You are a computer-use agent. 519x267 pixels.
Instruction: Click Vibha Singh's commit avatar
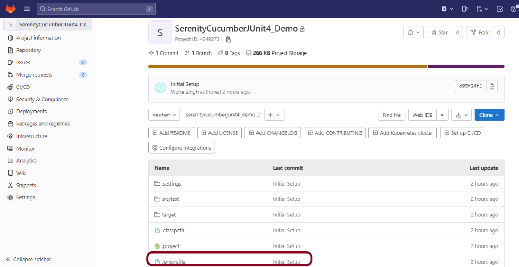pyautogui.click(x=160, y=88)
